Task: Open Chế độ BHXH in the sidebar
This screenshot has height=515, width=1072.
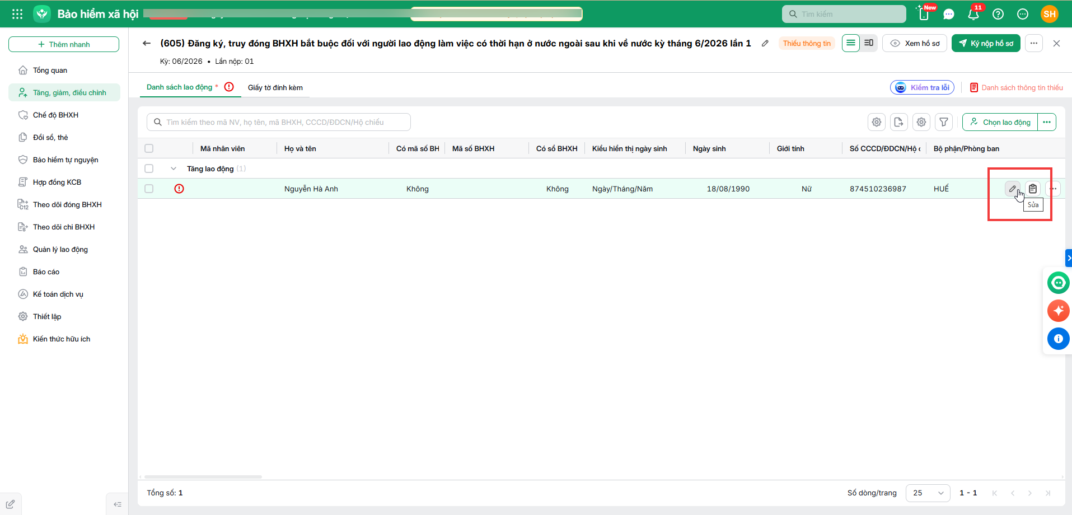Action: tap(64, 115)
